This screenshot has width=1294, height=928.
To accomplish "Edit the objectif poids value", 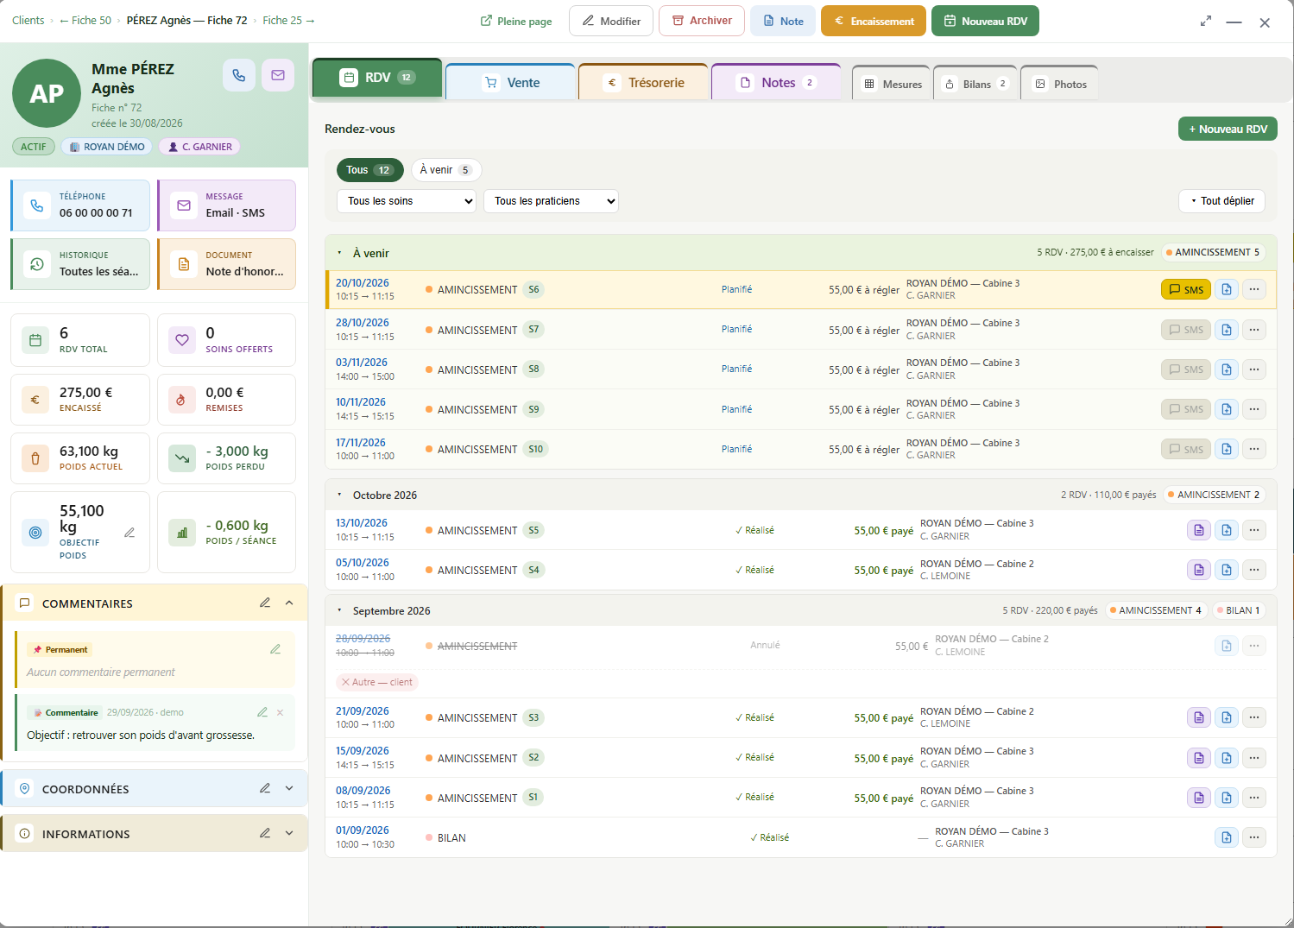I will [x=129, y=533].
